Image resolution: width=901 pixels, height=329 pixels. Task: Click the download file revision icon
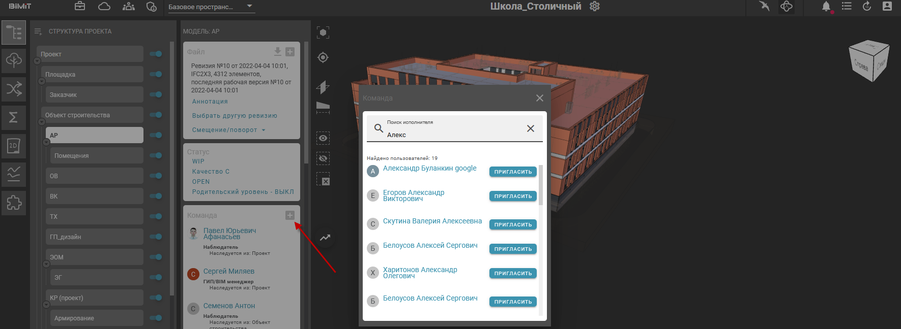(x=277, y=52)
